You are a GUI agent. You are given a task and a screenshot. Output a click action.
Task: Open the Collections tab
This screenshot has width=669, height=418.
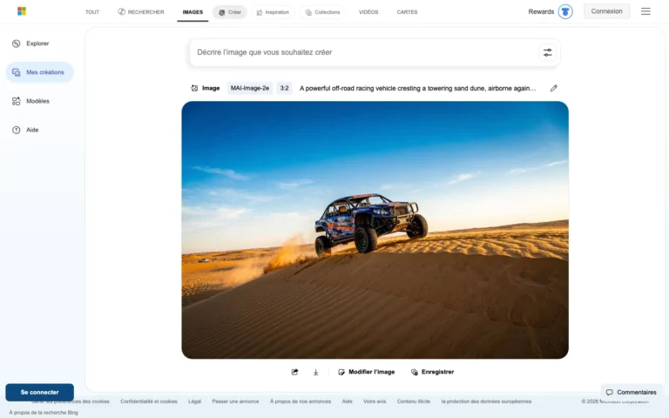pos(322,12)
